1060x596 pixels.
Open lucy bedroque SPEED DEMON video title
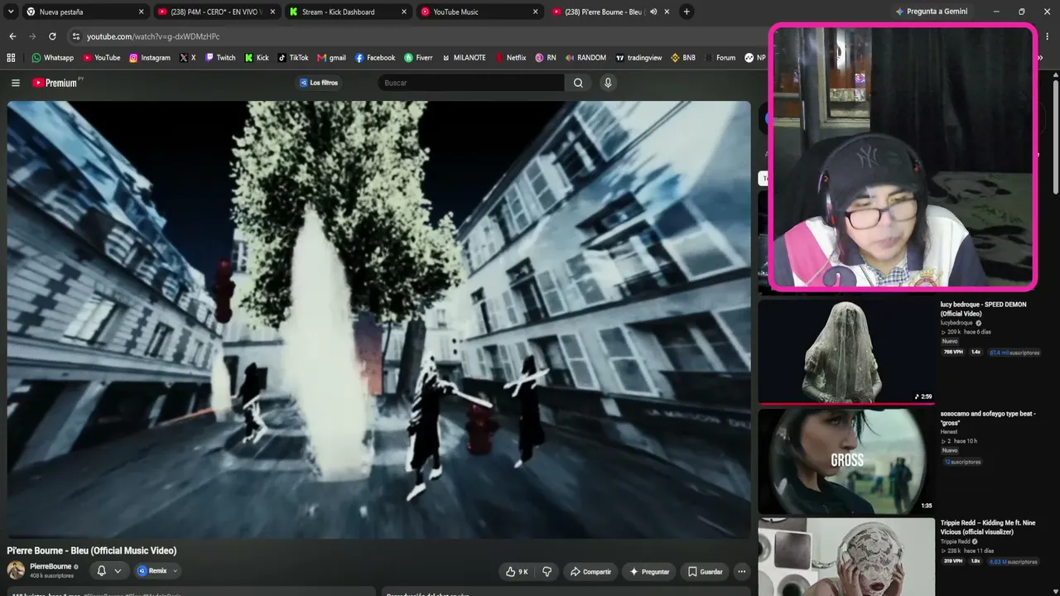click(983, 309)
